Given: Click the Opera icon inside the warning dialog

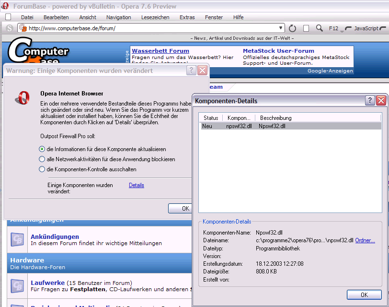Looking at the screenshot, I should (23, 97).
